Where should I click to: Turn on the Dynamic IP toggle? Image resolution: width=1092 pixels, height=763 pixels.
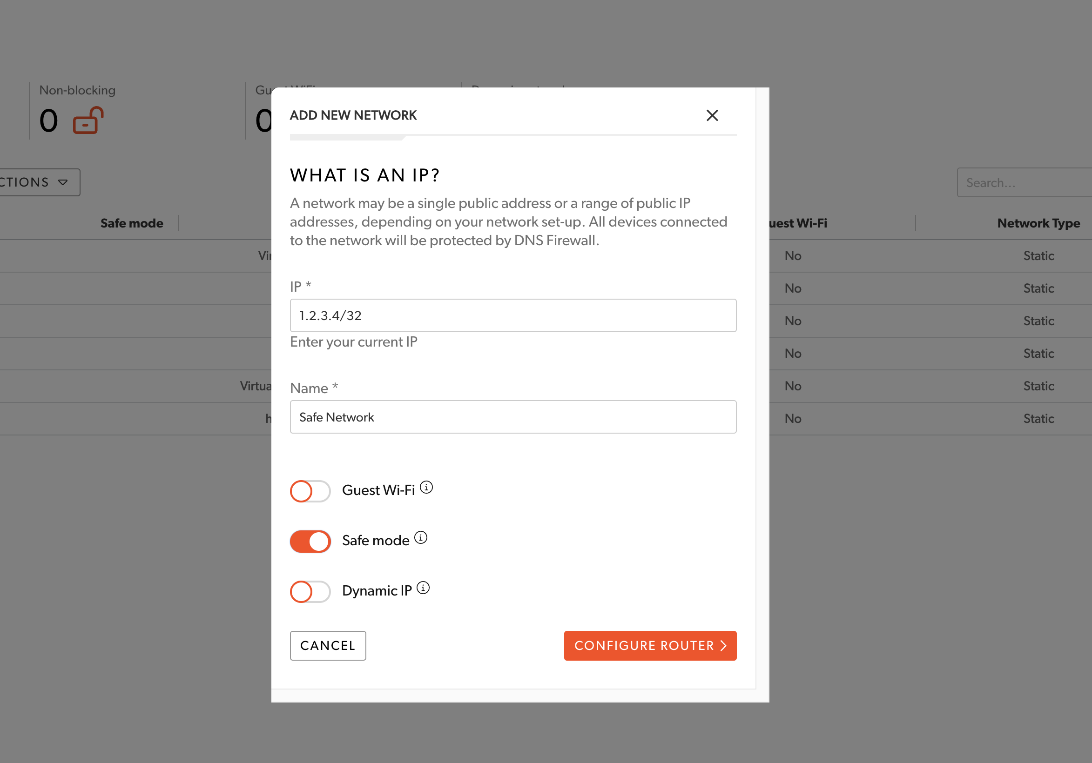[310, 592]
